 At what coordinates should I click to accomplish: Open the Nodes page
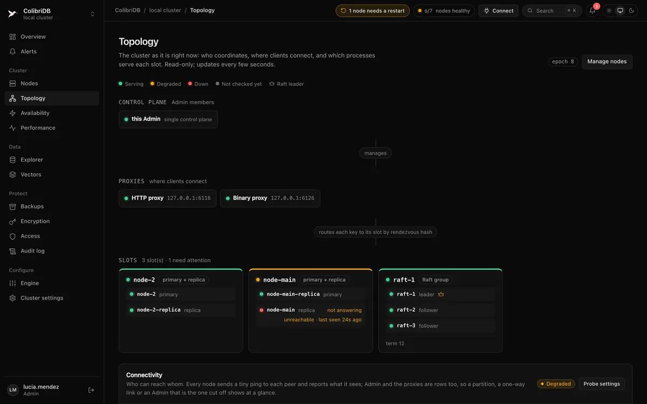point(52,83)
